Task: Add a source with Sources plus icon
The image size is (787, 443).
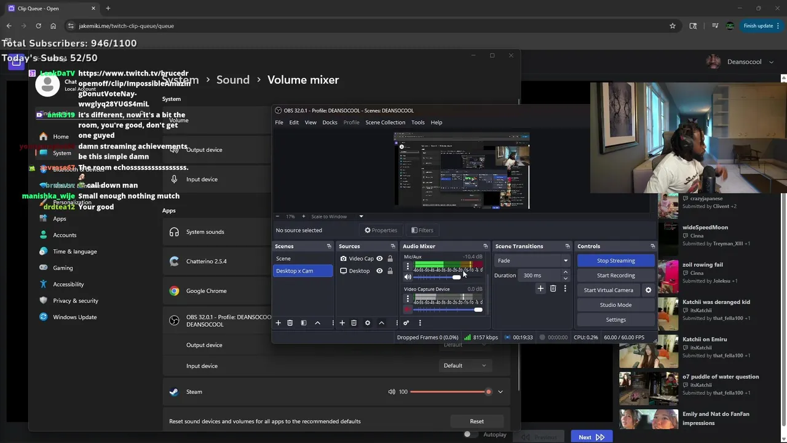Action: [x=342, y=323]
